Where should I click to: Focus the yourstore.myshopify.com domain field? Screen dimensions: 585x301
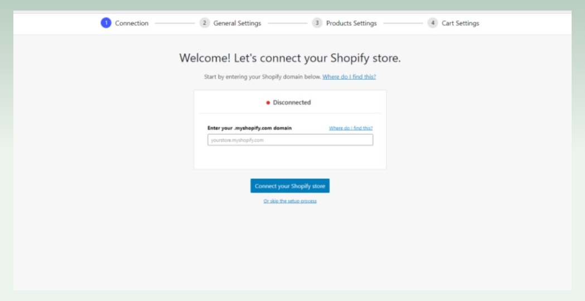click(290, 140)
